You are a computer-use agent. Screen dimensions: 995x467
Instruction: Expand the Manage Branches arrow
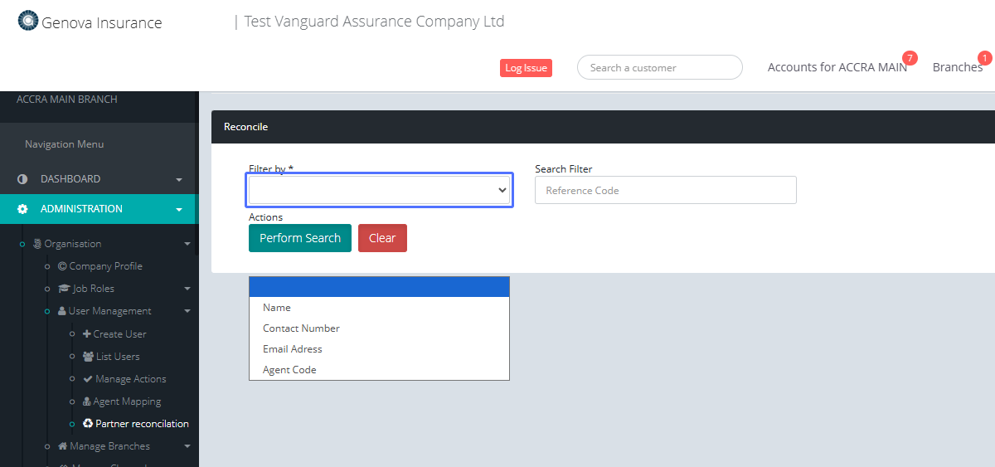pos(187,447)
